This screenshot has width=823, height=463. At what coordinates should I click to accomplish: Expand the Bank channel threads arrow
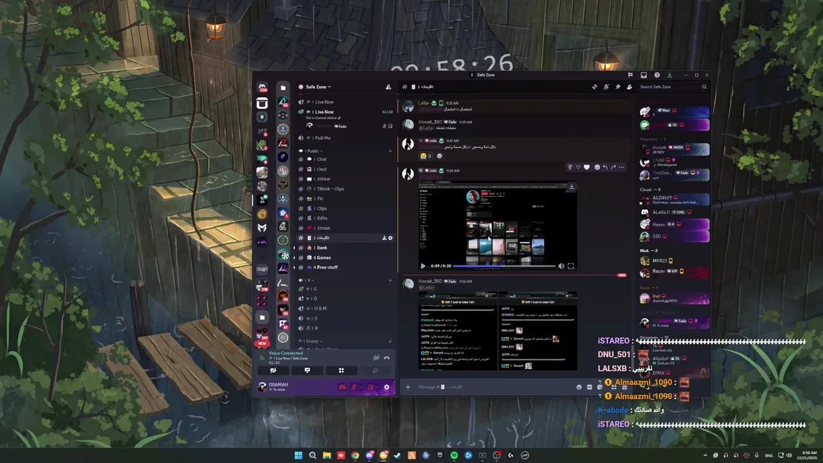[x=294, y=248]
